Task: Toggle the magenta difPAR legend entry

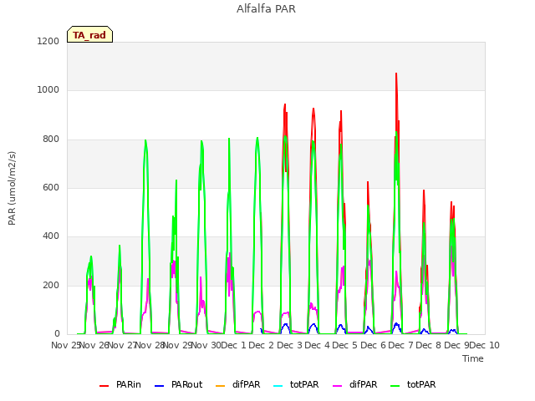Action: click(354, 384)
